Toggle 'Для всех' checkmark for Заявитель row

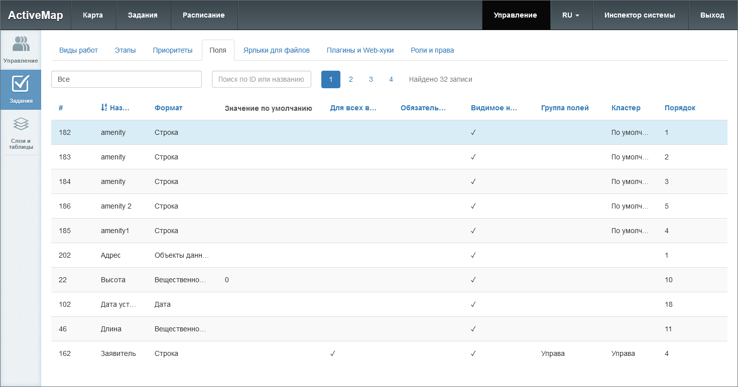tap(332, 353)
